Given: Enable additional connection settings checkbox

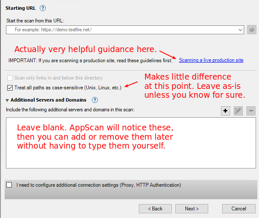Looking at the screenshot, I should point(9,185).
